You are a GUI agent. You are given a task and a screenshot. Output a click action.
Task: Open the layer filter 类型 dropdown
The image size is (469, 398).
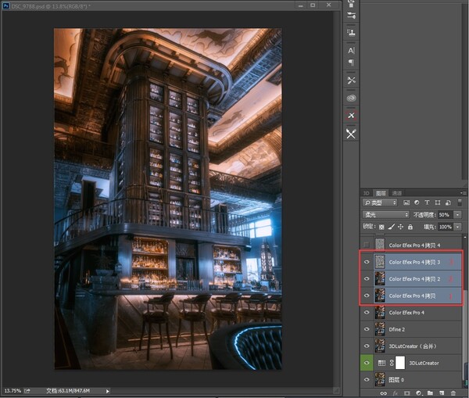click(380, 203)
